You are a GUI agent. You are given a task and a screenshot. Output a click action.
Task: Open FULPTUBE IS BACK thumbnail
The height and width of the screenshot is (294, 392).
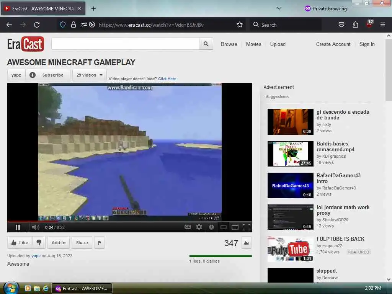pos(291,249)
